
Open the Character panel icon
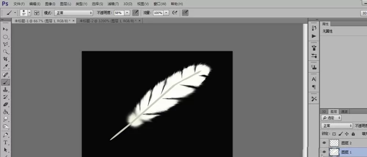pos(314,79)
